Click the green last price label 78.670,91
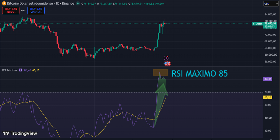The height and width of the screenshot is (140, 280). click(270, 23)
